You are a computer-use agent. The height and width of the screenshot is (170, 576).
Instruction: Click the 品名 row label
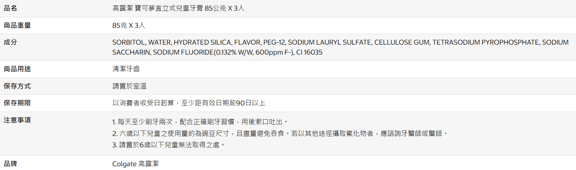click(x=10, y=8)
